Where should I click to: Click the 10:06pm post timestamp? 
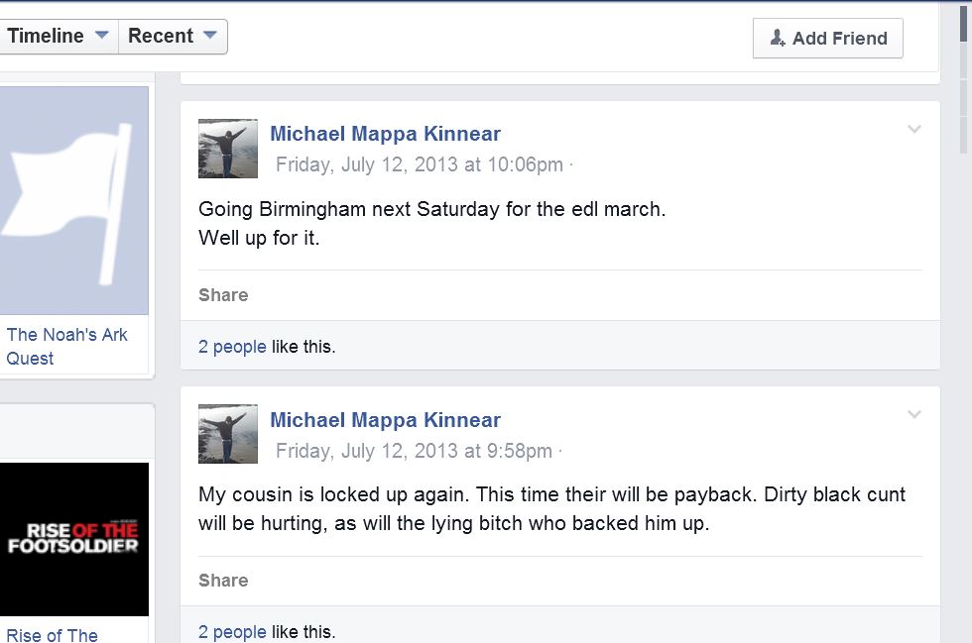point(419,164)
